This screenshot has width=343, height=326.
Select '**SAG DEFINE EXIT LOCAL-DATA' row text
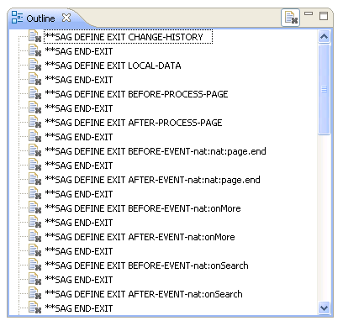point(113,66)
